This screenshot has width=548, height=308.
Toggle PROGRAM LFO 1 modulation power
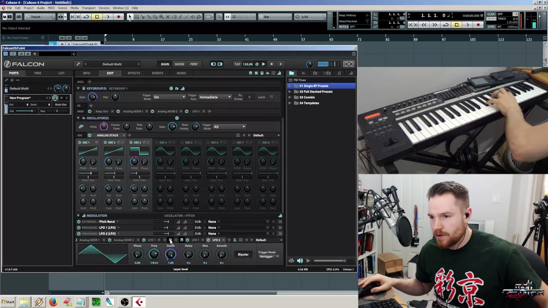79,228
